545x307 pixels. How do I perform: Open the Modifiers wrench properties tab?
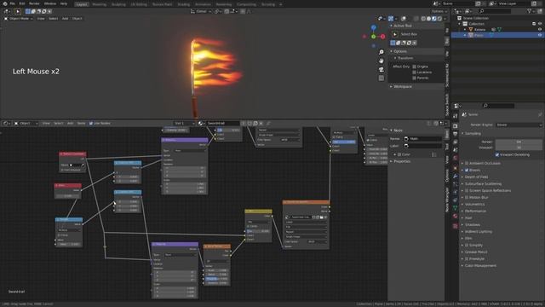point(456,177)
